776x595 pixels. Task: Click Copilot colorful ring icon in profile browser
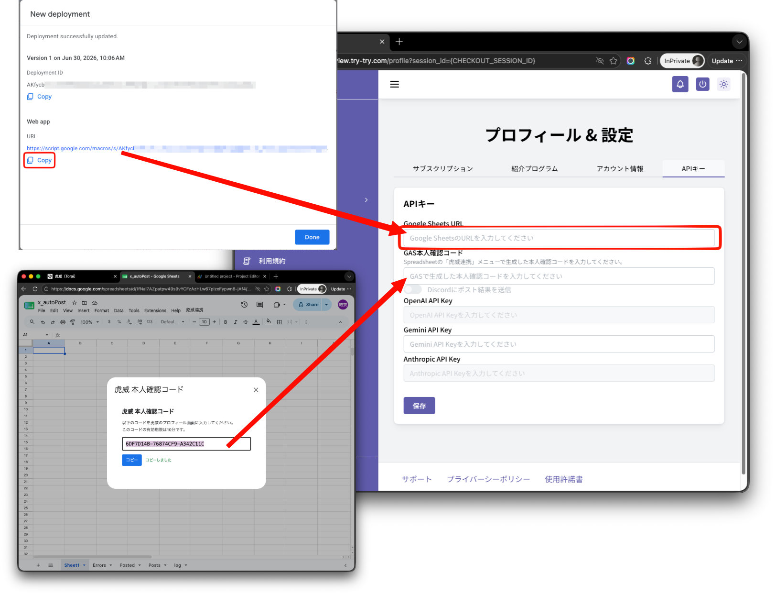point(631,61)
